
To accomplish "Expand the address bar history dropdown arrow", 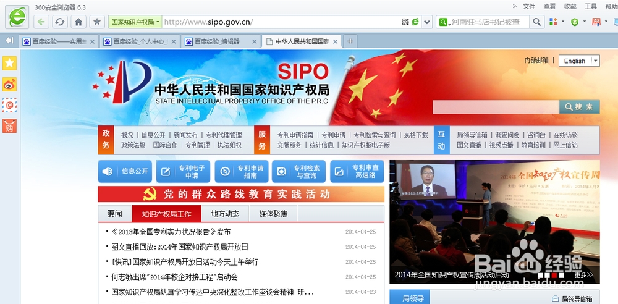I will coord(426,22).
